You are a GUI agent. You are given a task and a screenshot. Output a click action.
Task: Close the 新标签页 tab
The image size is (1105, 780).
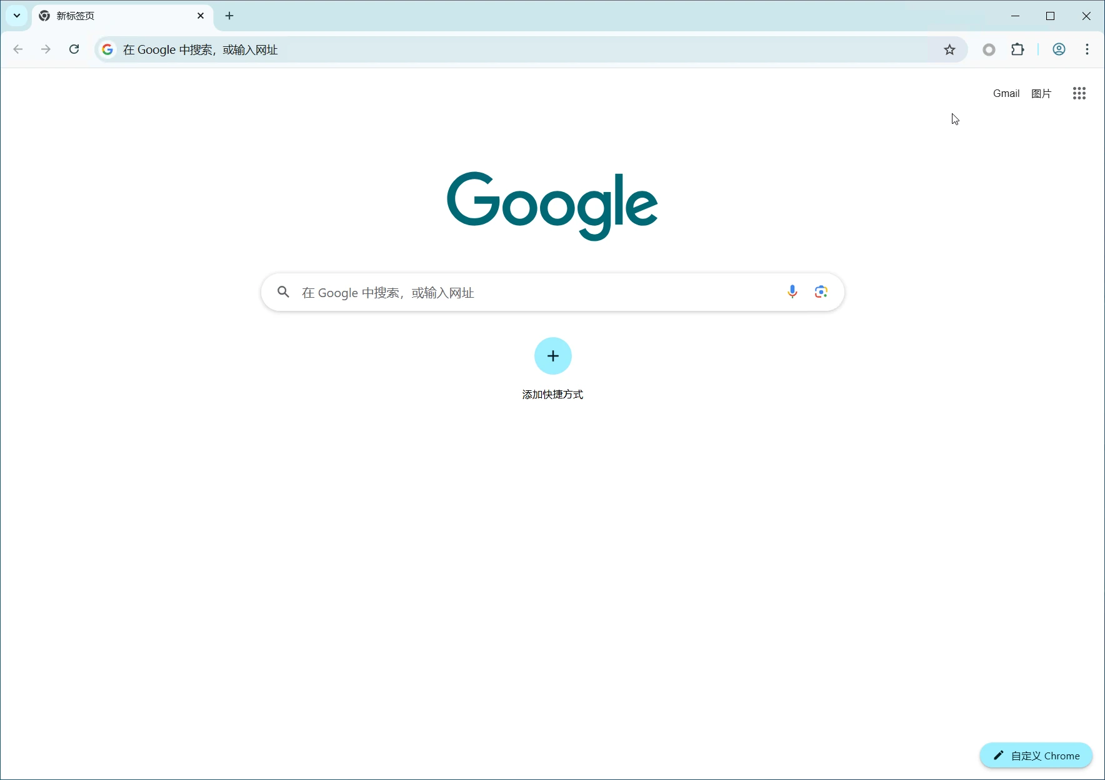(201, 16)
